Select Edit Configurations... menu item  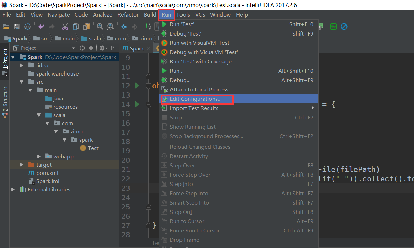tap(239, 99)
